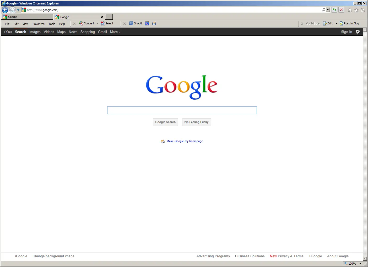Open the Edit menu in the menu bar
Viewport: 368px width, 267px height.
click(16, 24)
